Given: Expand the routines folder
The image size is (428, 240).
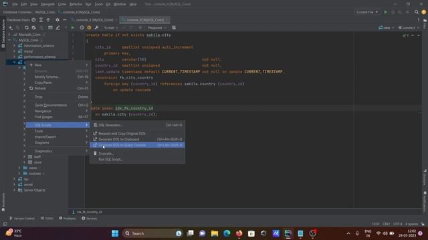Looking at the screenshot, I should (x=19, y=173).
